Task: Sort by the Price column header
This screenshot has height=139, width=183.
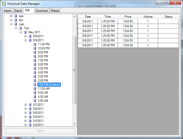Action: point(128,17)
